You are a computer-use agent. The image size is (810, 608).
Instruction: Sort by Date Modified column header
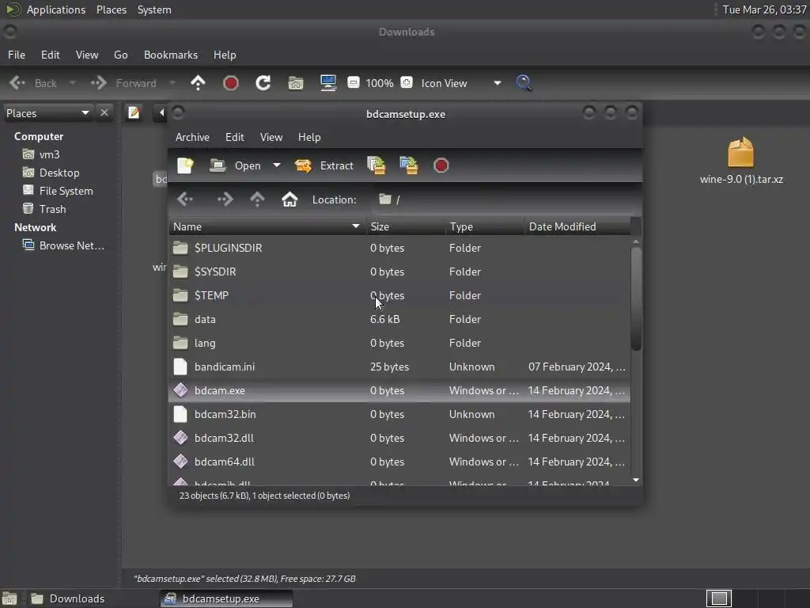(577, 226)
